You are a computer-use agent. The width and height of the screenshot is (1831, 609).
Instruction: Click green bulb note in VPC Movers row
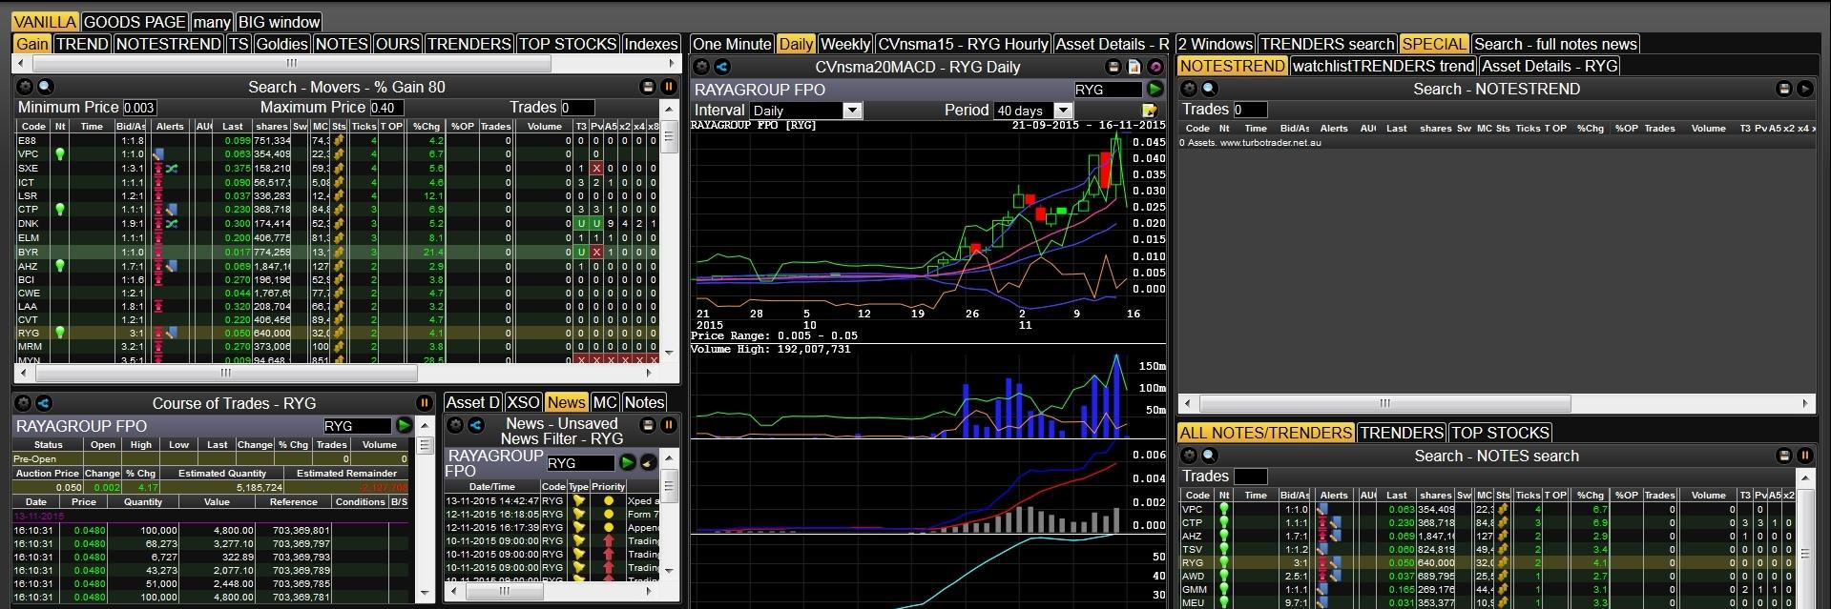[x=60, y=153]
